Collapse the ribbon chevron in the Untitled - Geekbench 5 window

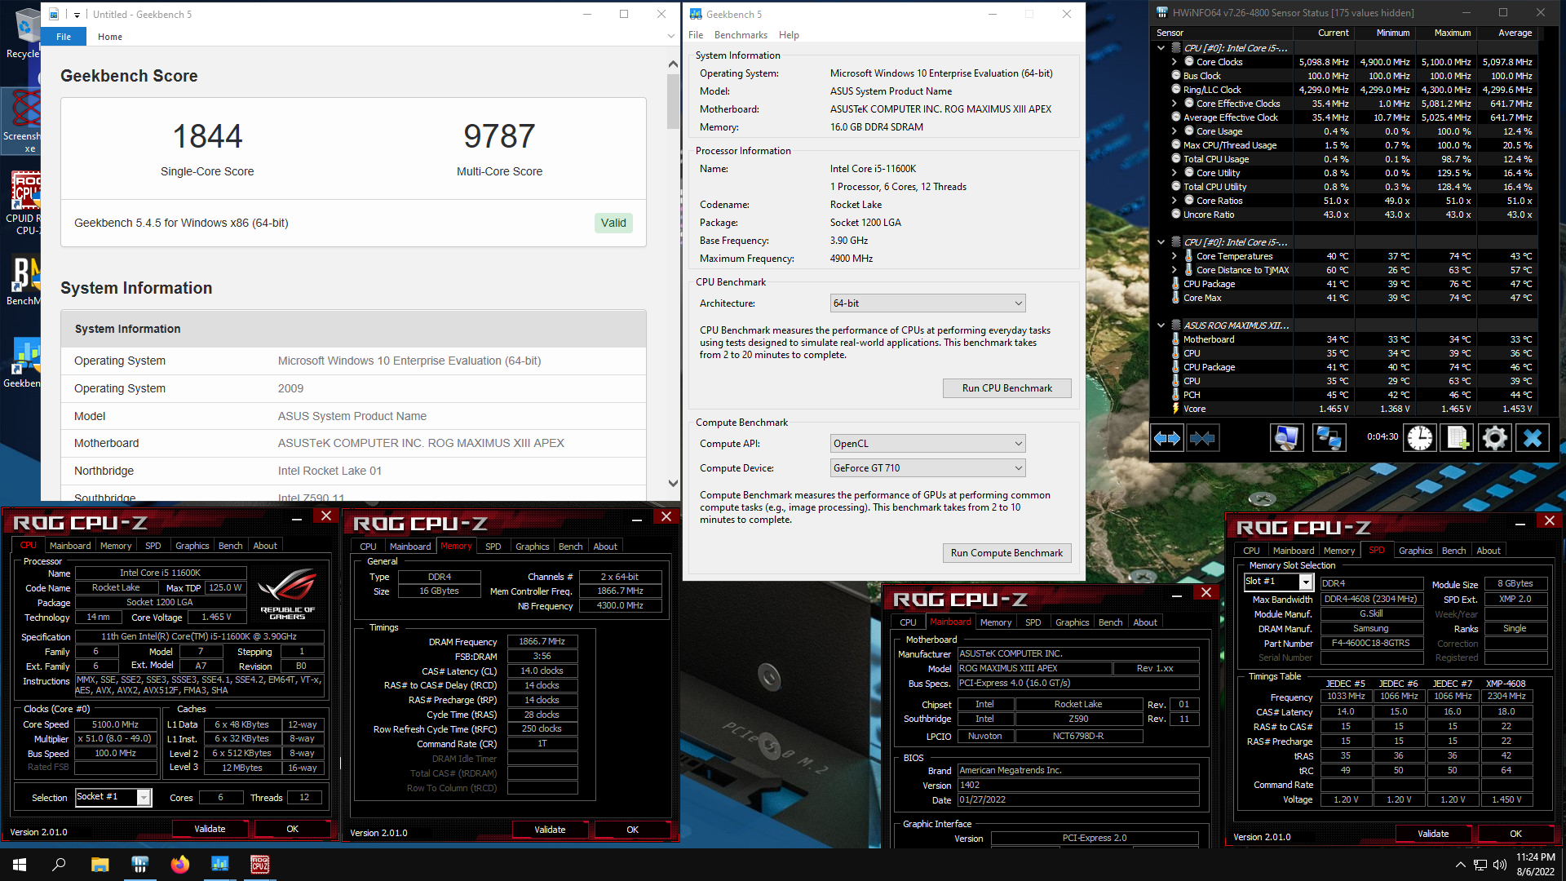(670, 36)
